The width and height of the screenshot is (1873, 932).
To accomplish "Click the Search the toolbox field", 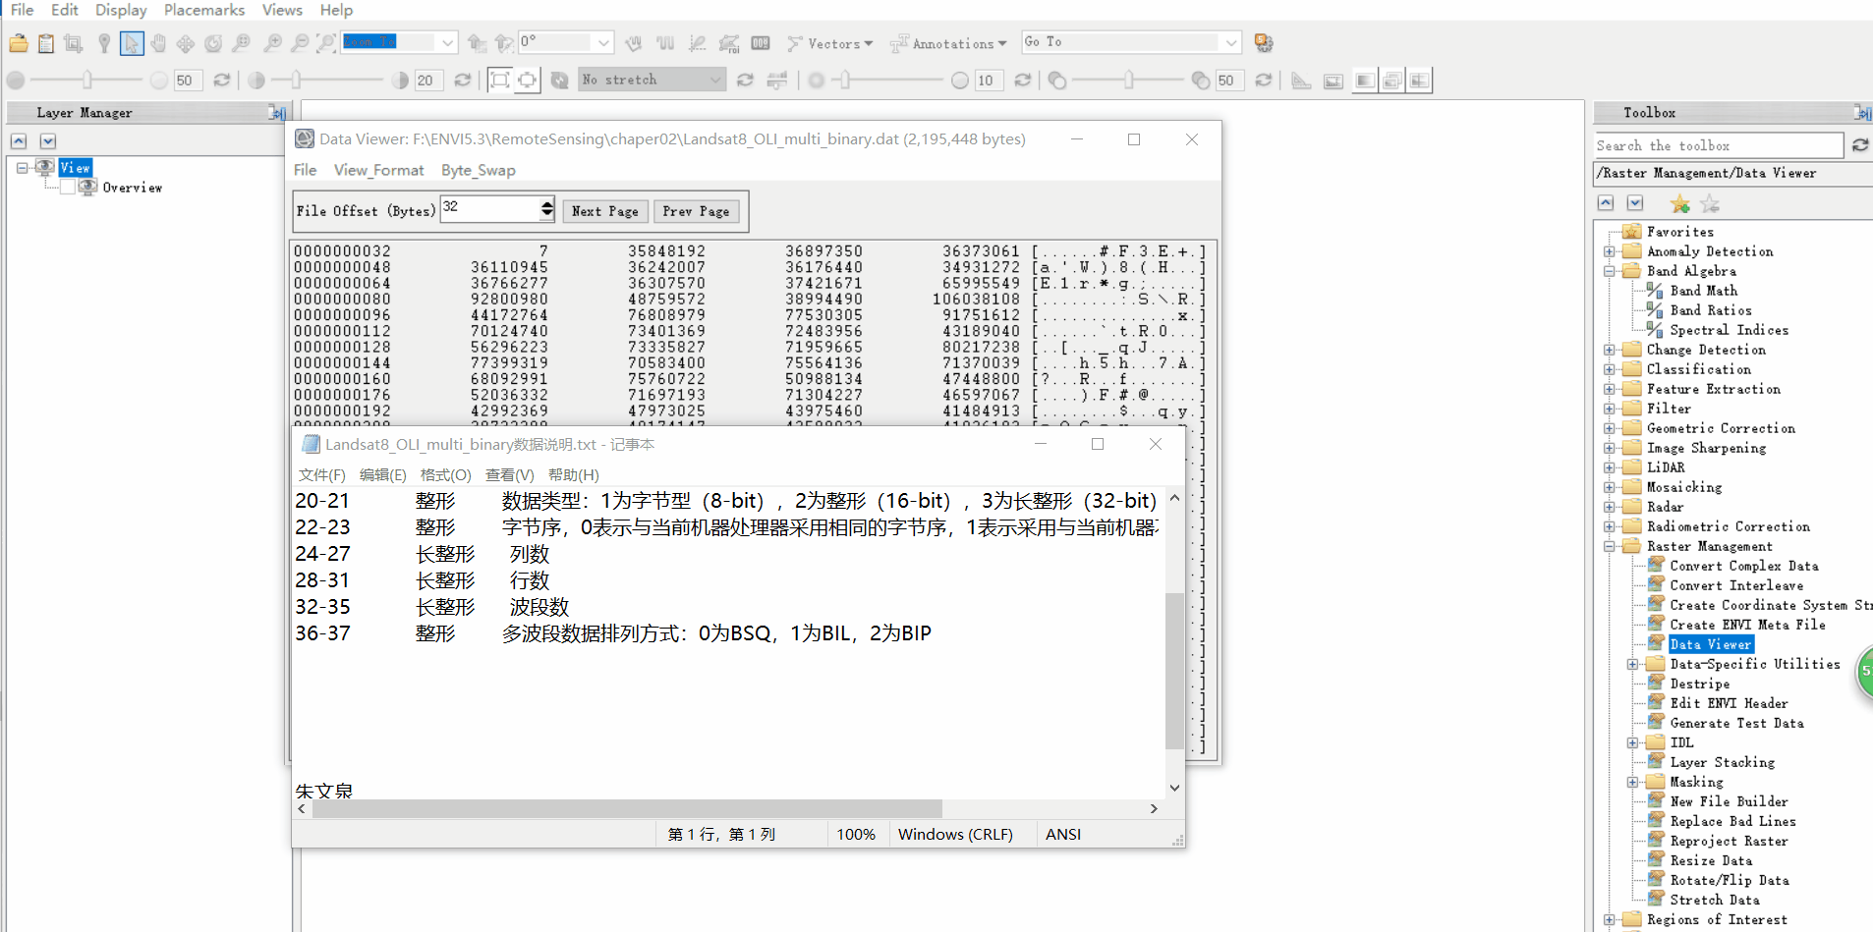I will [x=1719, y=145].
